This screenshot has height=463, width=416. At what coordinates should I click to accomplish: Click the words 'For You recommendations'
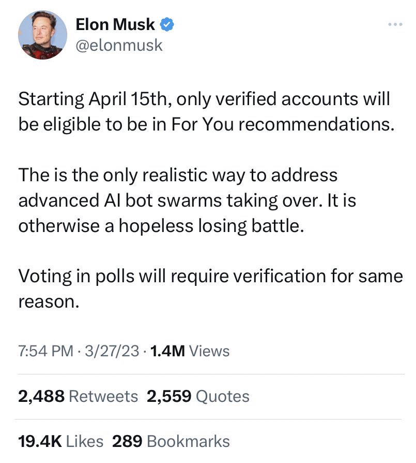282,124
